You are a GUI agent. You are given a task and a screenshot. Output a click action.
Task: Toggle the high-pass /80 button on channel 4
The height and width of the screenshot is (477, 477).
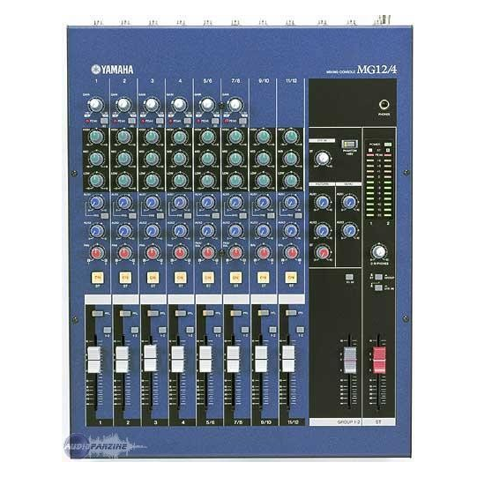coord(188,121)
